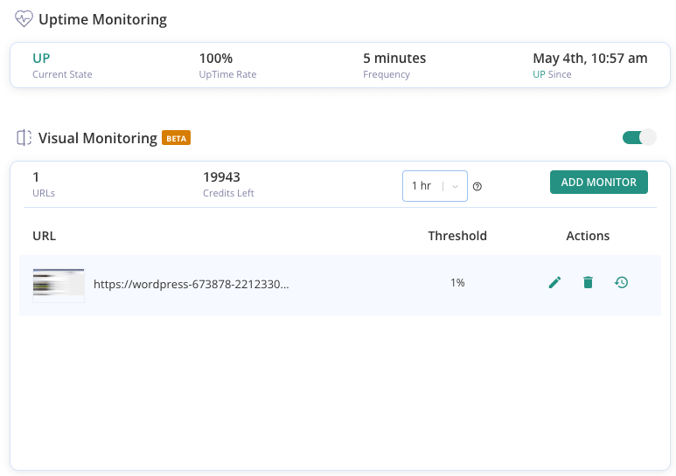Select the 100% UpTime Rate value
The height and width of the screenshot is (476, 676).
pyautogui.click(x=215, y=59)
